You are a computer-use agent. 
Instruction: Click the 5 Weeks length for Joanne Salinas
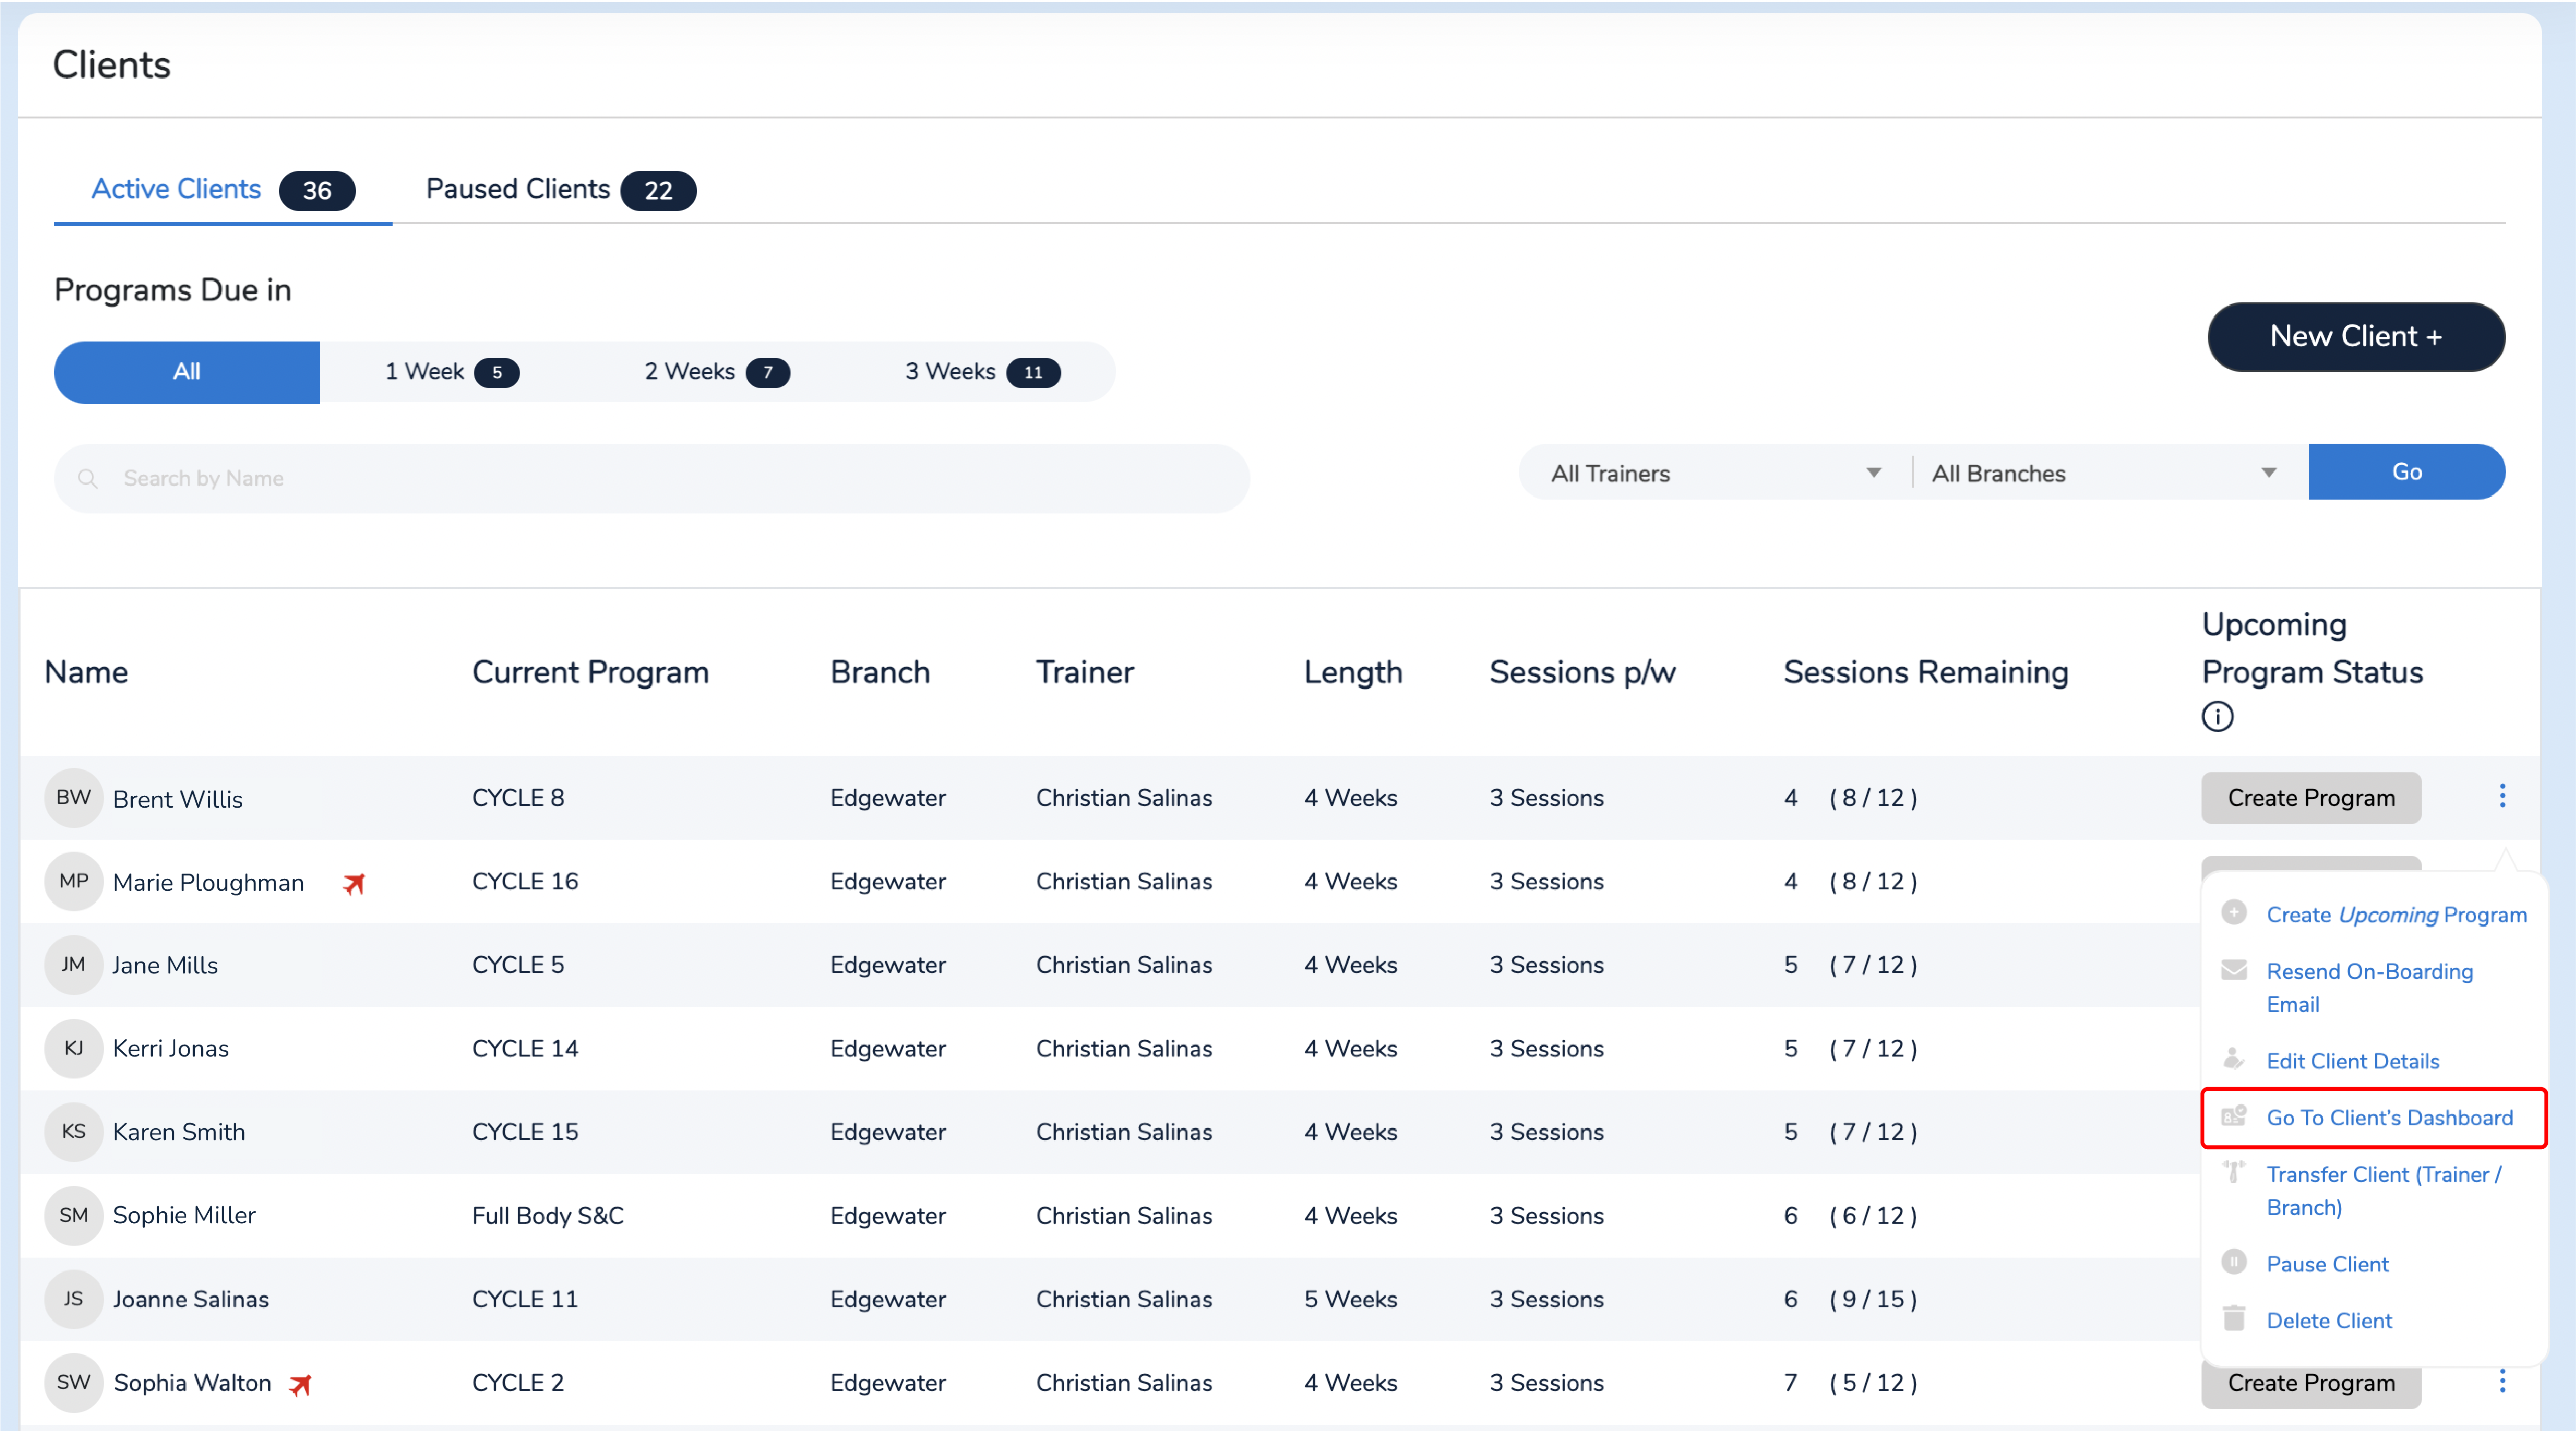point(1350,1299)
